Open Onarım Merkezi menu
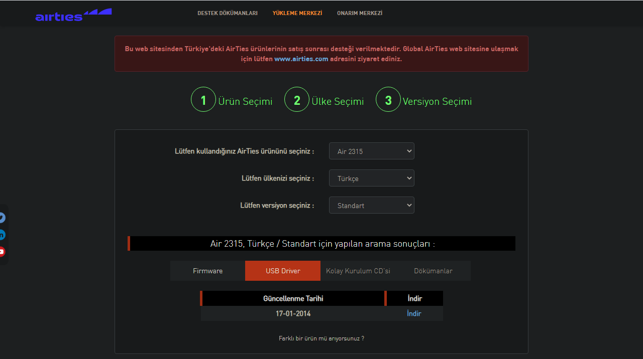 tap(360, 13)
